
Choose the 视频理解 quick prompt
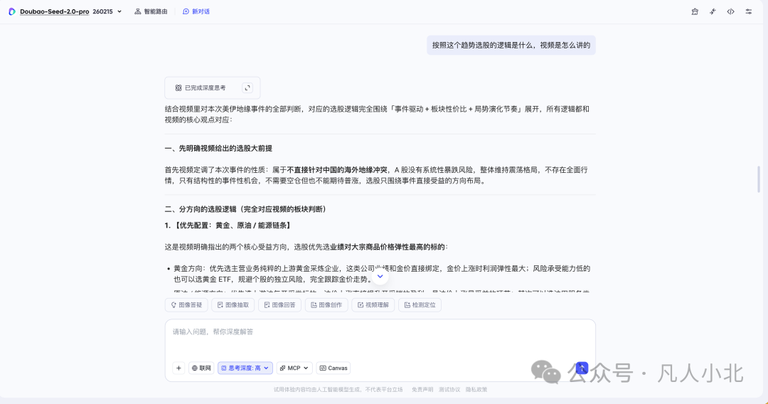tap(373, 304)
